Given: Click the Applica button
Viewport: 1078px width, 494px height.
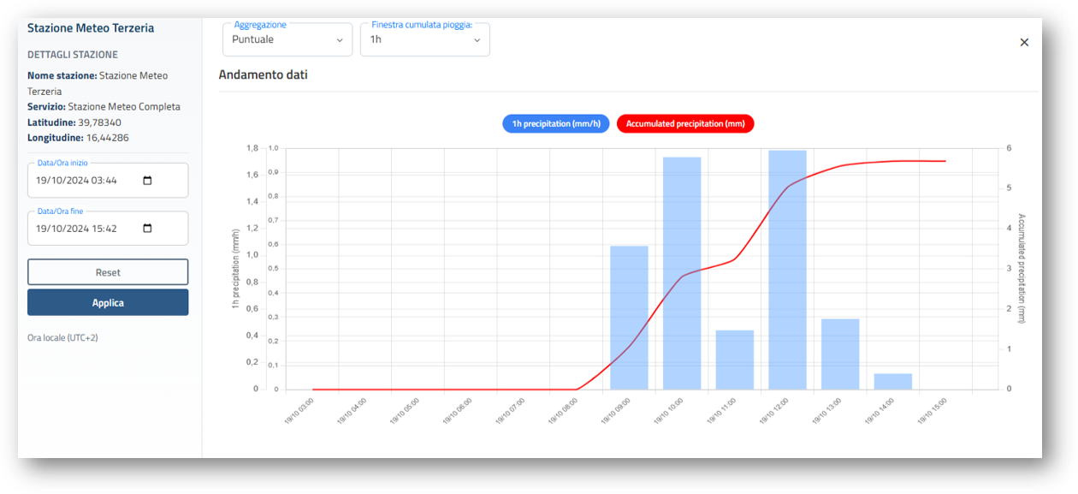Looking at the screenshot, I should tap(108, 303).
